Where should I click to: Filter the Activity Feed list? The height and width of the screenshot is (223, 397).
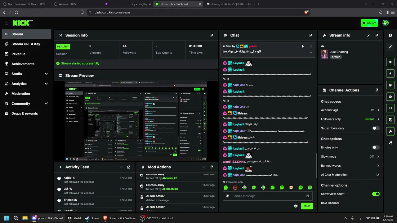tap(121, 167)
